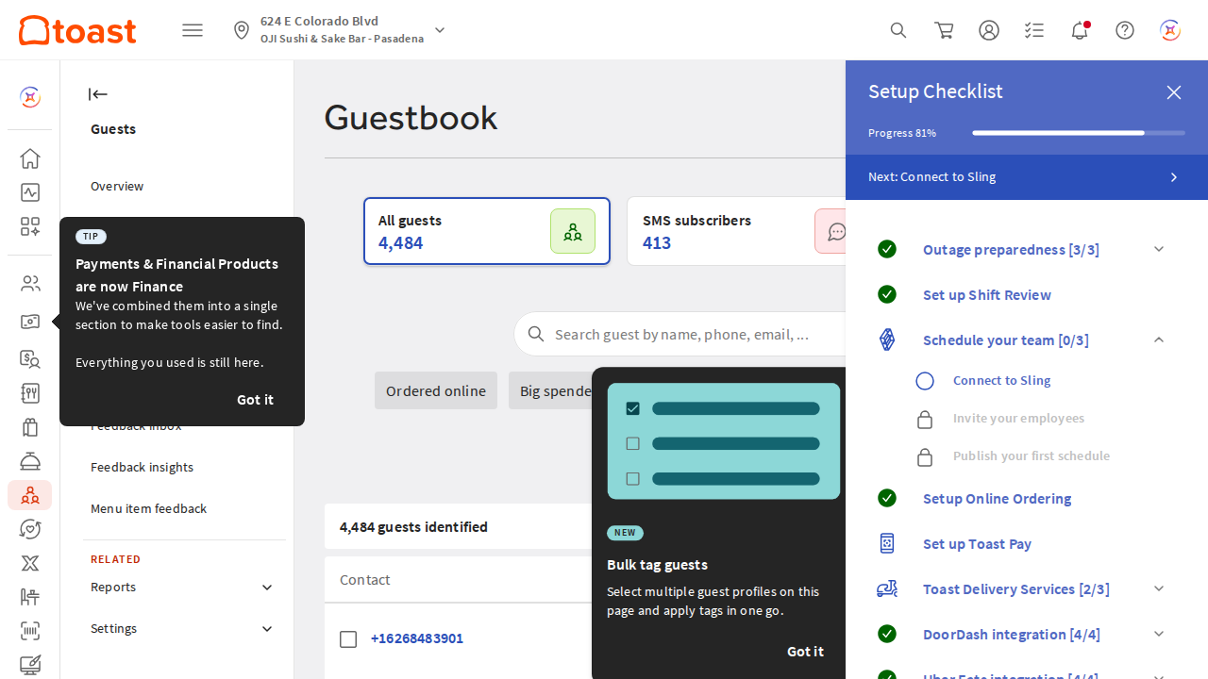The height and width of the screenshot is (679, 1208).
Task: Click the shopping cart icon
Action: [x=944, y=30]
